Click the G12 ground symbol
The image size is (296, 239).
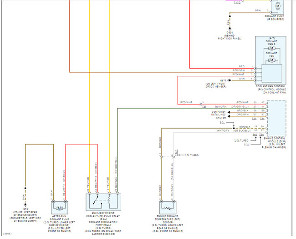(25, 205)
